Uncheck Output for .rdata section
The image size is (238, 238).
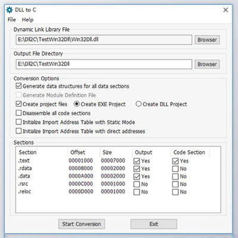(x=137, y=169)
